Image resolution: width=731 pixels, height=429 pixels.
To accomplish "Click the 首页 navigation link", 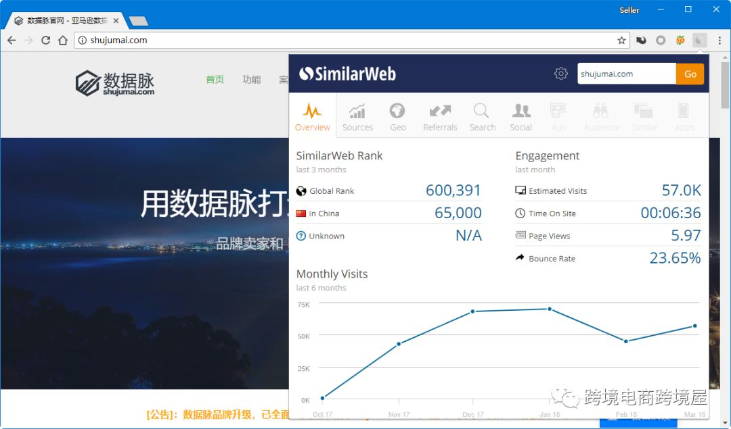I will [215, 80].
